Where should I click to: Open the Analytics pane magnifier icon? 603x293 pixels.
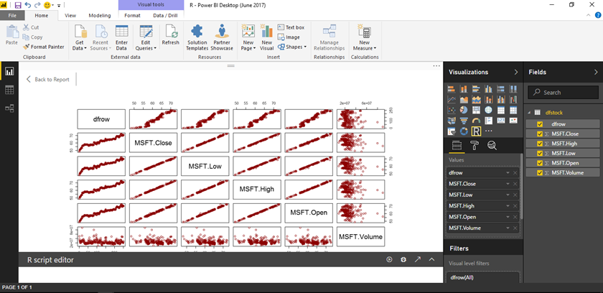(492, 146)
